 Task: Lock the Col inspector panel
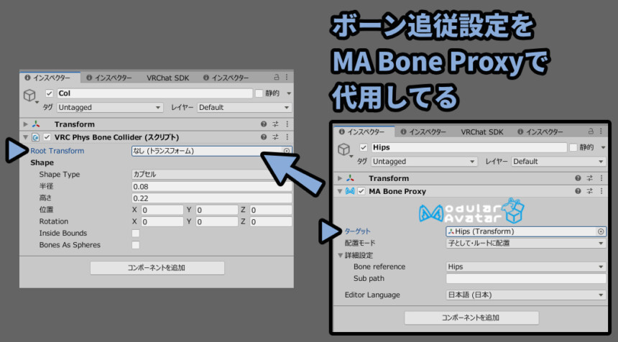click(x=277, y=77)
